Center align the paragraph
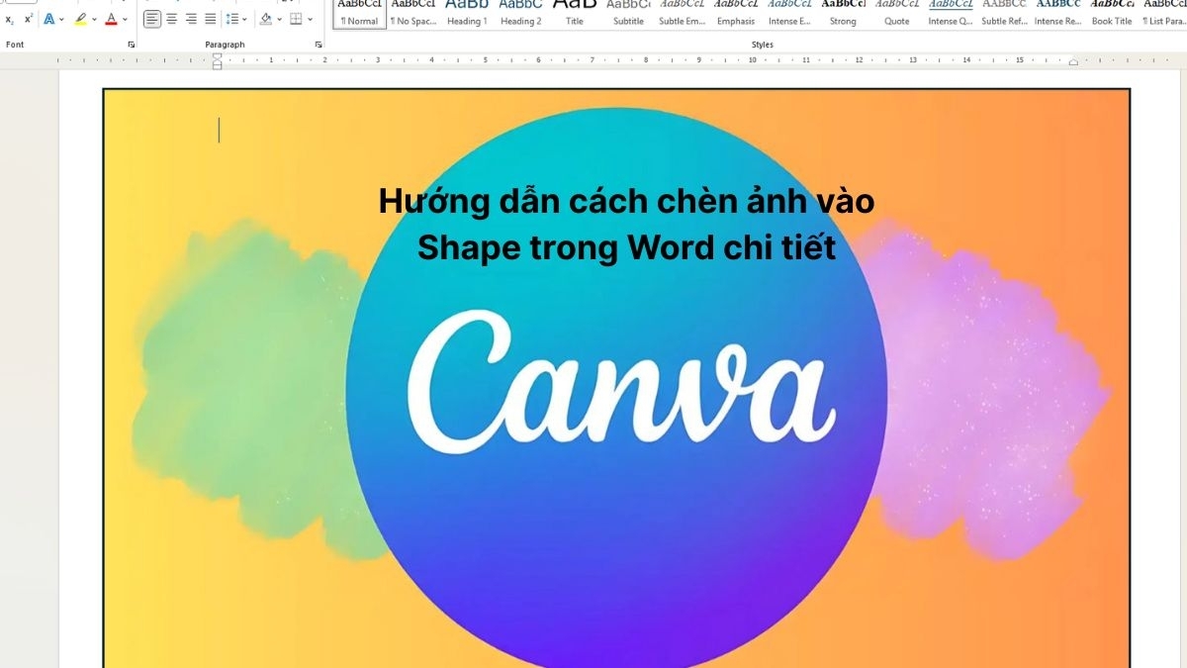Screen dimensions: 1187x668 point(172,18)
